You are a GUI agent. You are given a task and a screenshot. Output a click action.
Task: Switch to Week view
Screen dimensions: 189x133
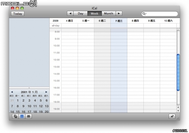[x=94, y=14]
